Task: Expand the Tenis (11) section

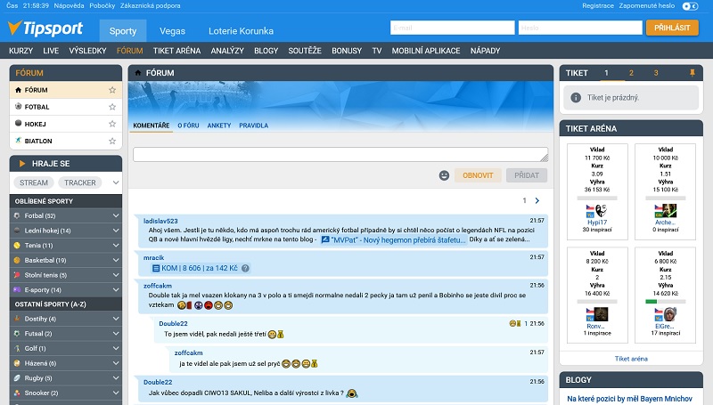Action: pos(116,245)
